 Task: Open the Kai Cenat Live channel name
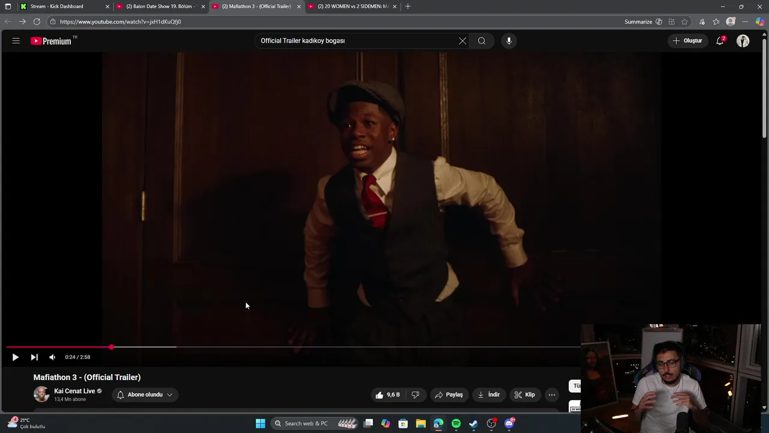[74, 391]
